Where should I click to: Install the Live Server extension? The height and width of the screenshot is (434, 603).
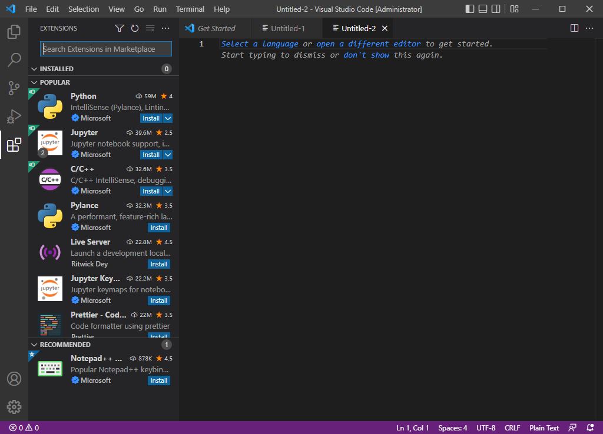click(159, 264)
